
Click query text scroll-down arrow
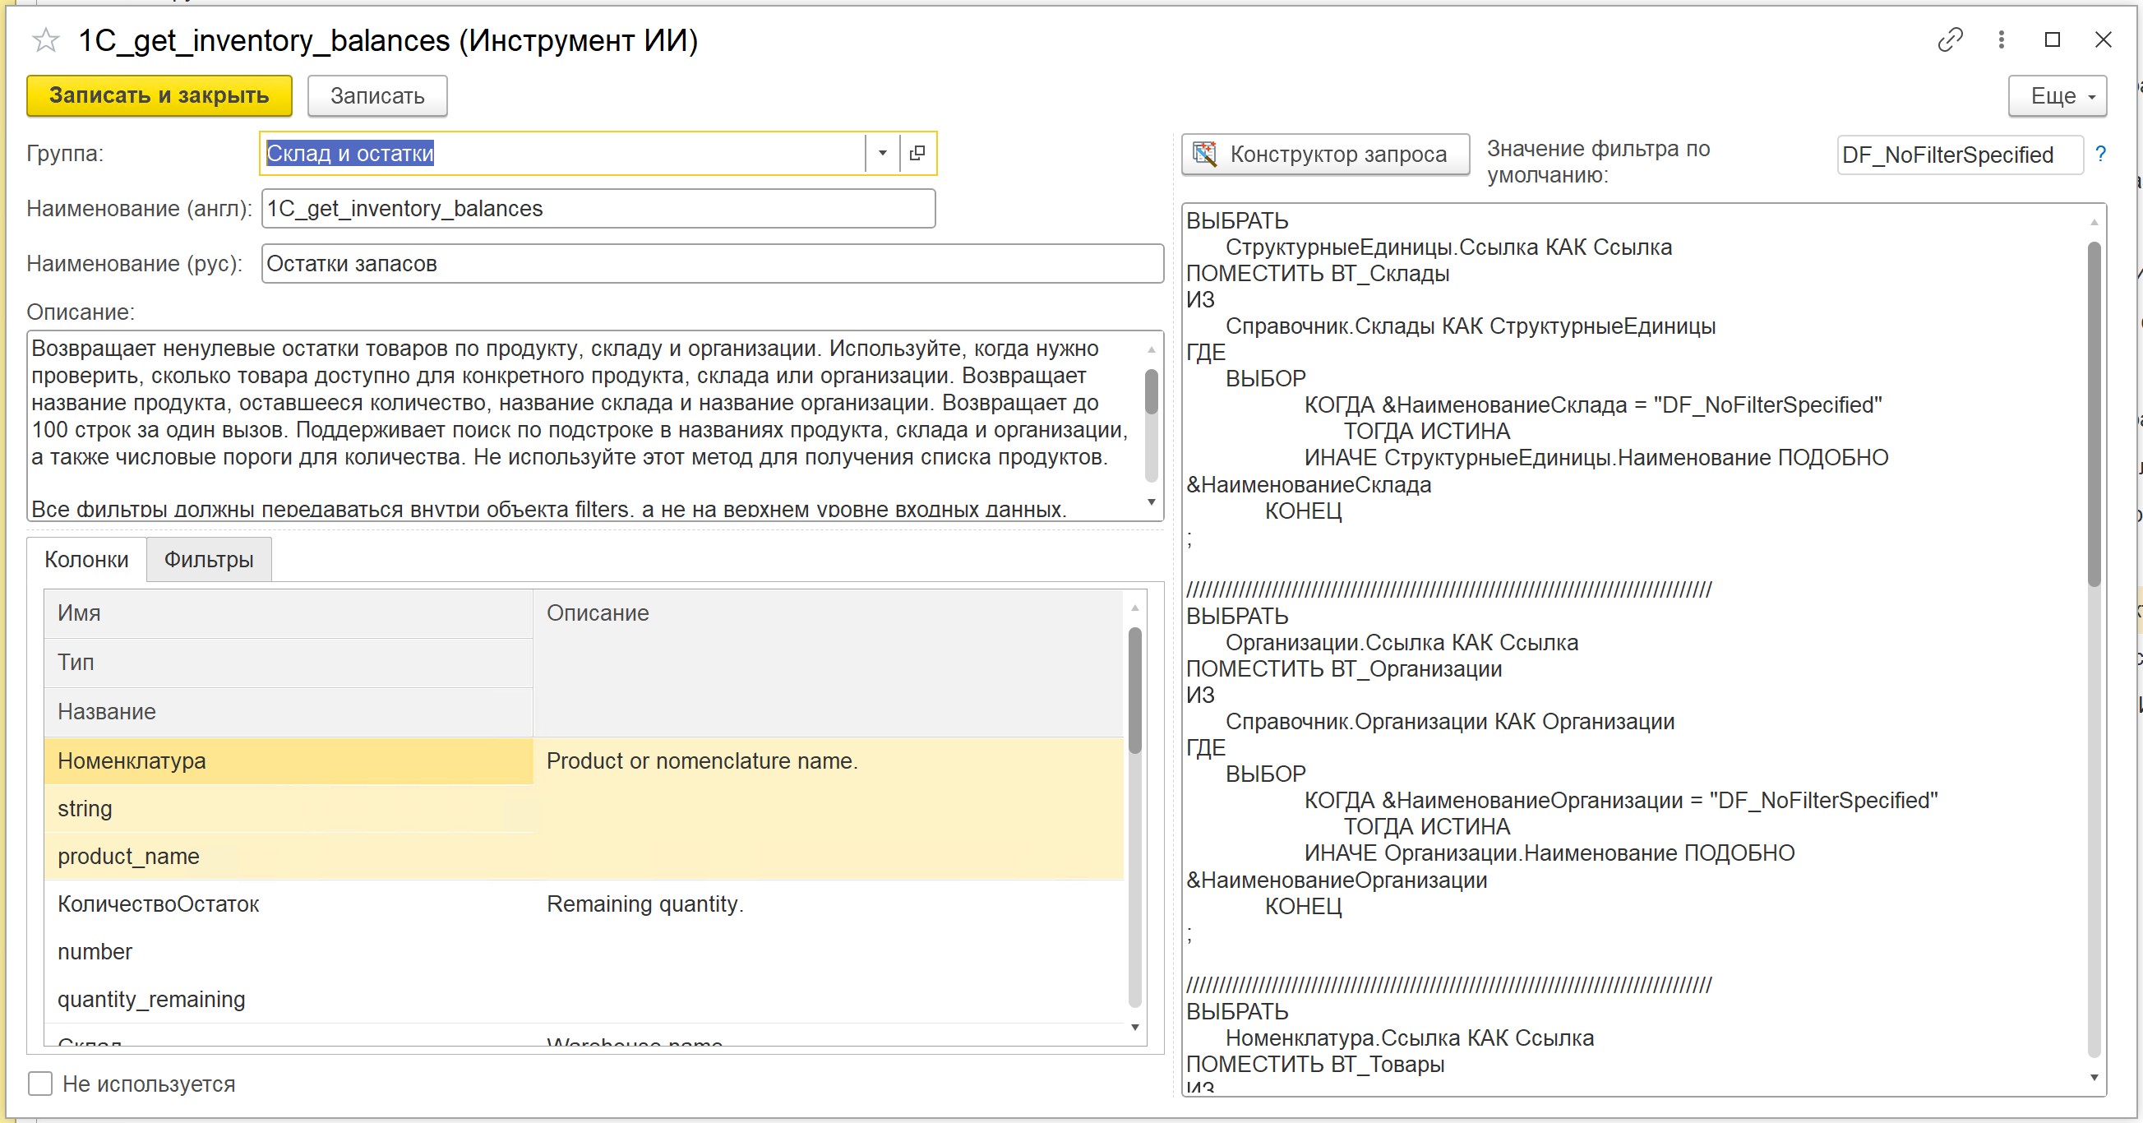tap(2094, 1077)
